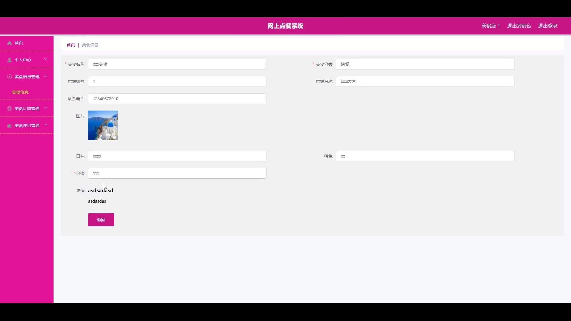Expand the 美食评价管理 chevron

coord(46,125)
